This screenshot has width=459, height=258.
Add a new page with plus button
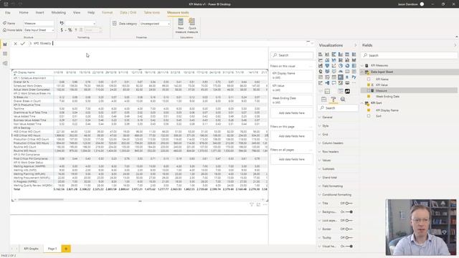tap(66, 249)
